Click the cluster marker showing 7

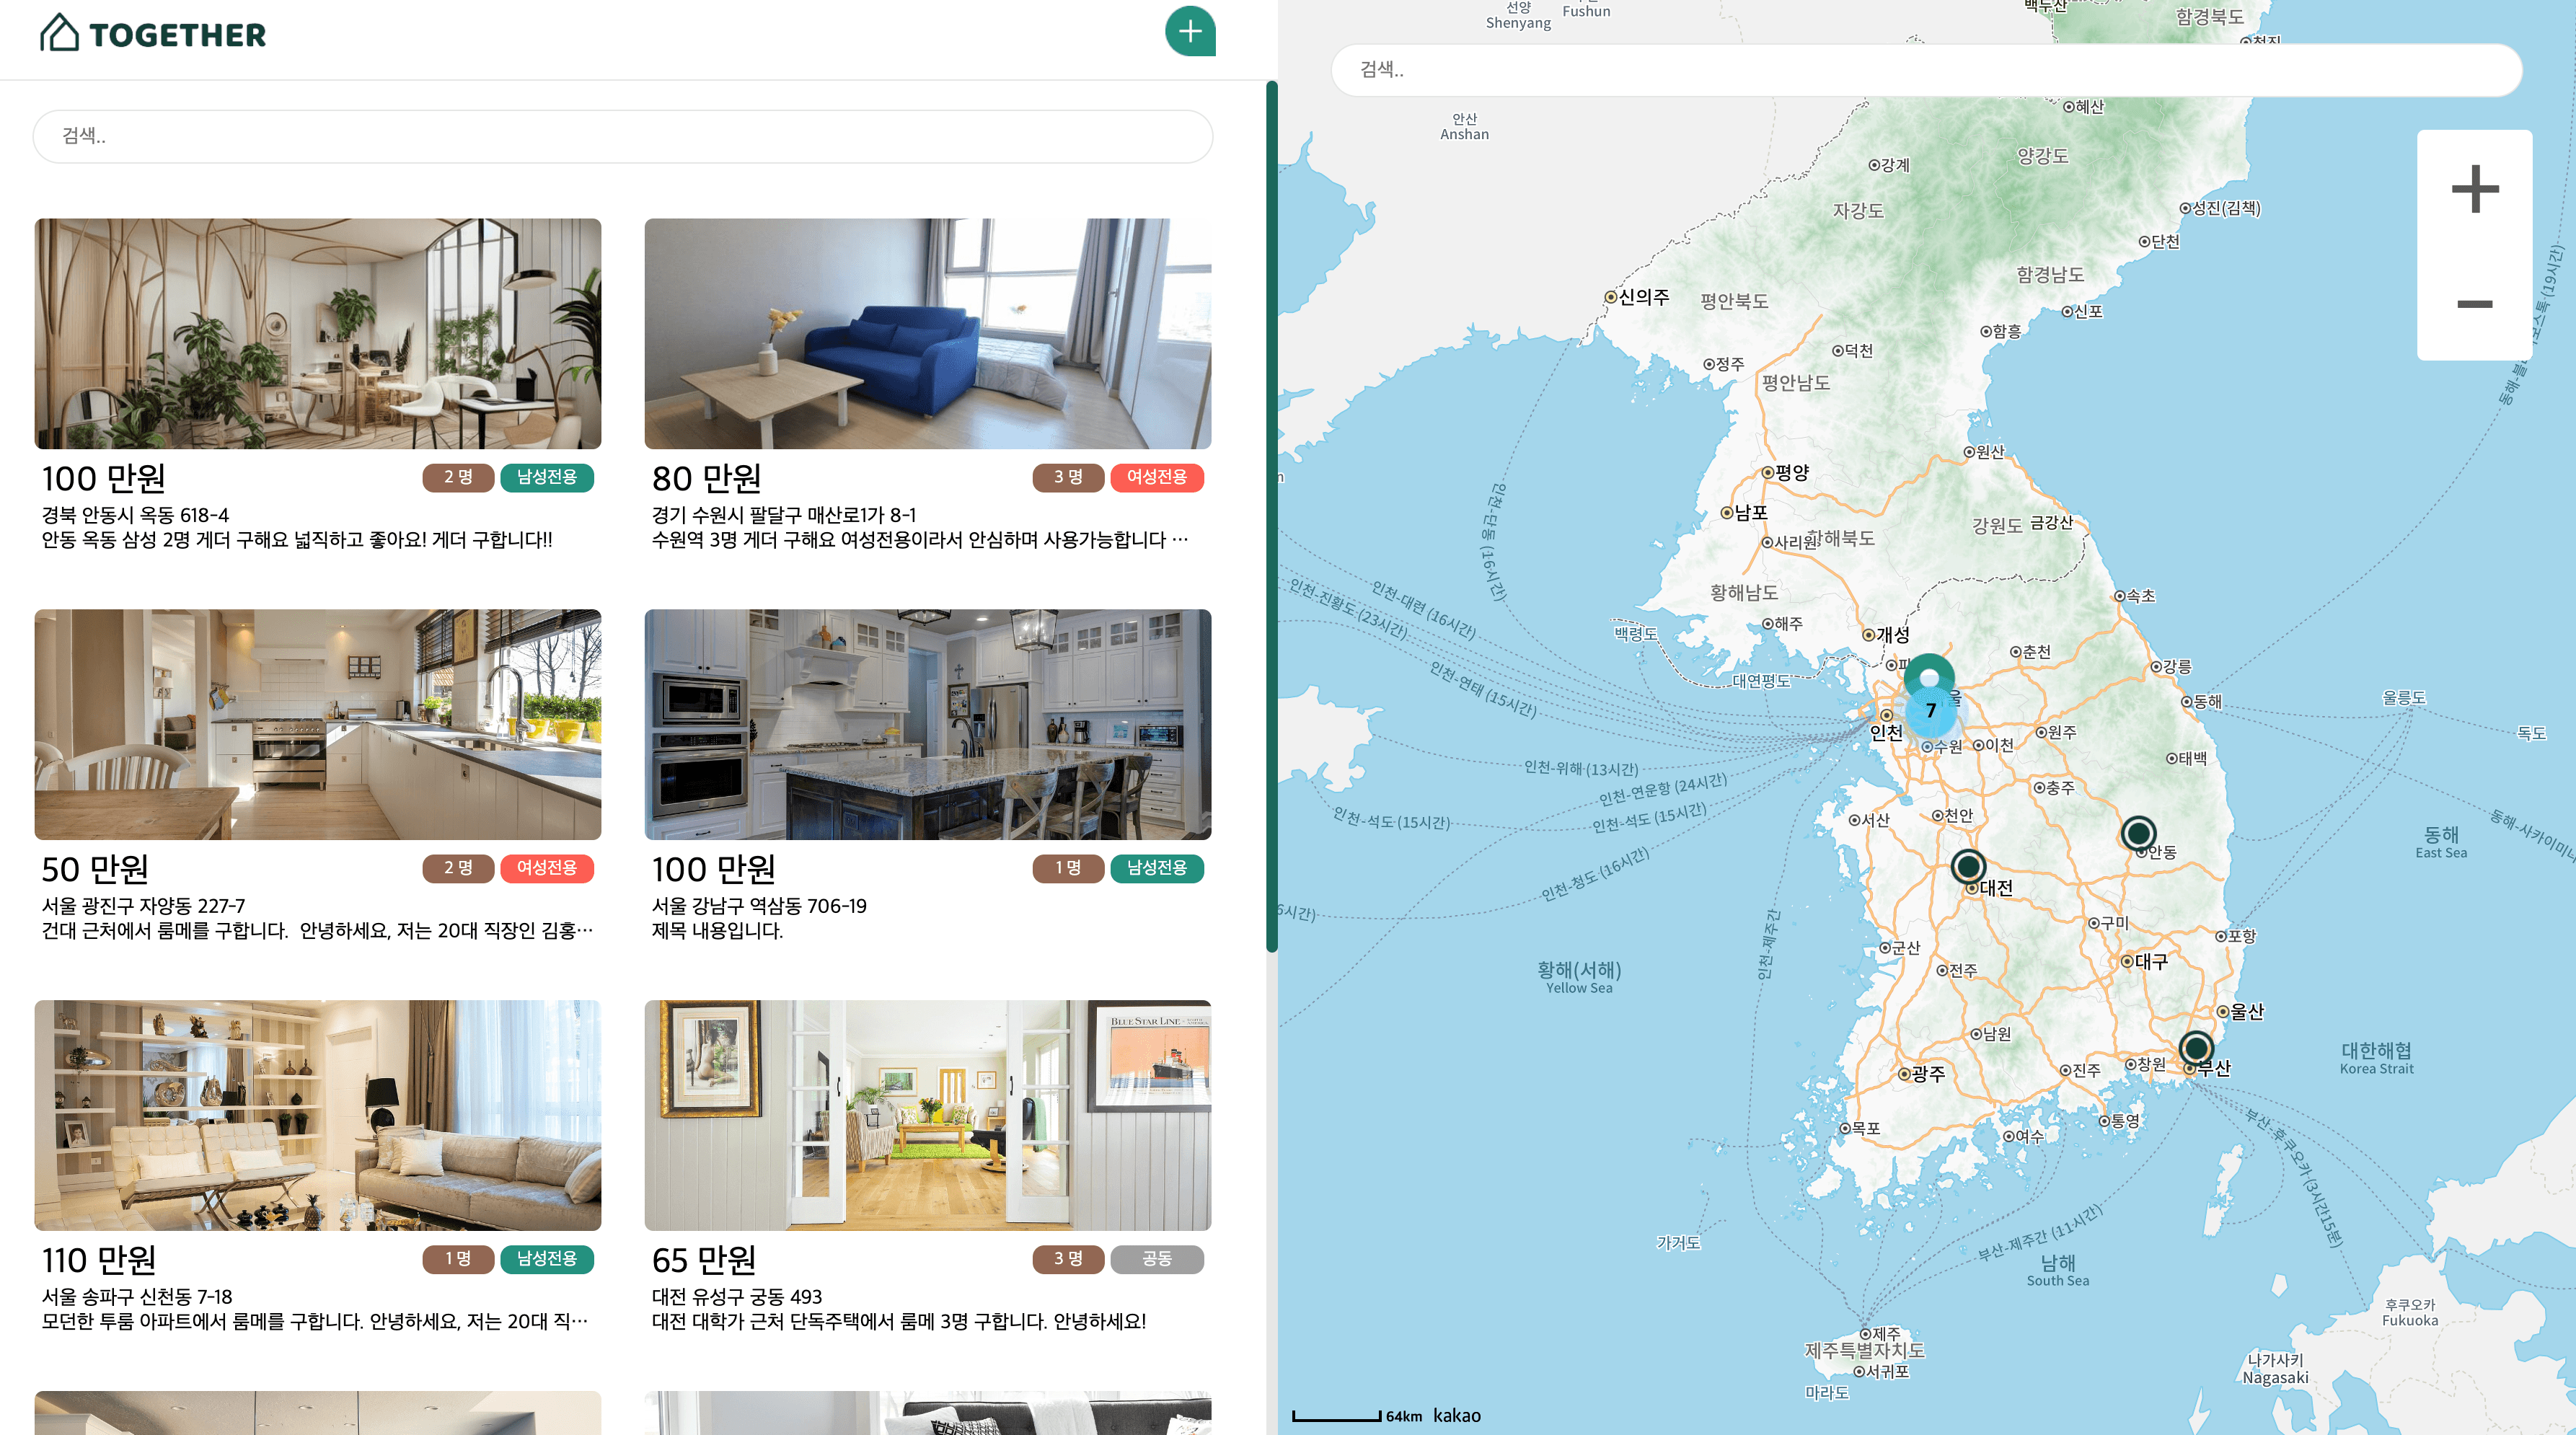pos(1931,710)
